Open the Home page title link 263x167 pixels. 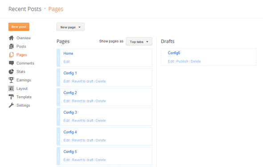point(68,53)
